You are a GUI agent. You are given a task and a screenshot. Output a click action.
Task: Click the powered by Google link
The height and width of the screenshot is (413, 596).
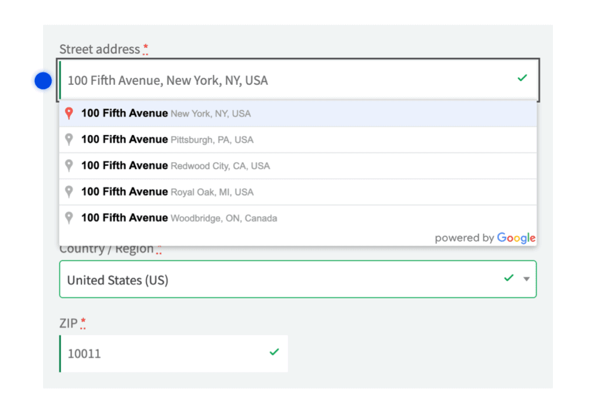click(485, 238)
